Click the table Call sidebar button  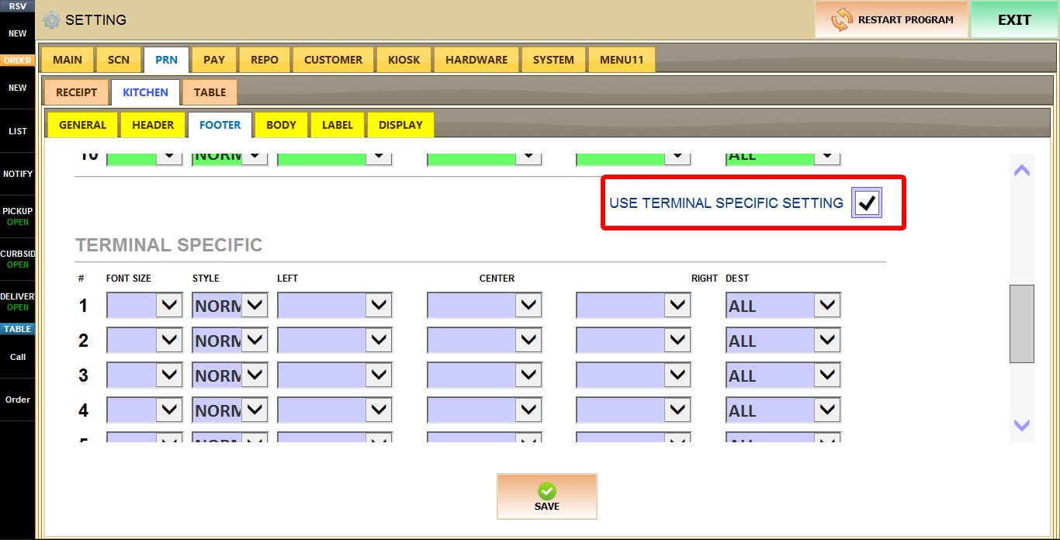tap(17, 357)
